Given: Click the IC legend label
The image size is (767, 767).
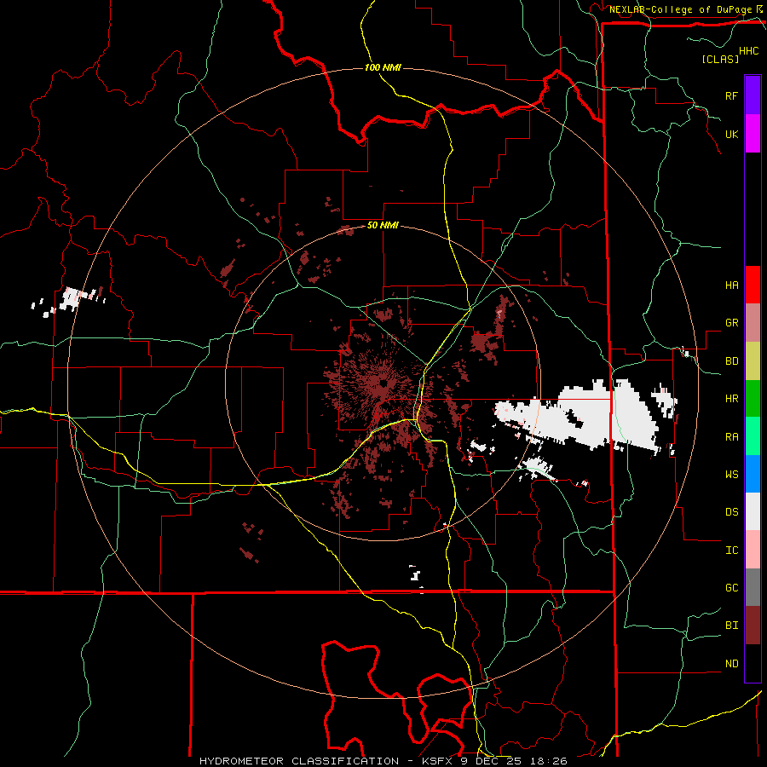Looking at the screenshot, I should (731, 551).
